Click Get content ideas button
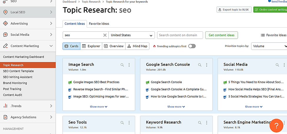Image resolution: width=287 pixels, height=134 pixels. 221,35
